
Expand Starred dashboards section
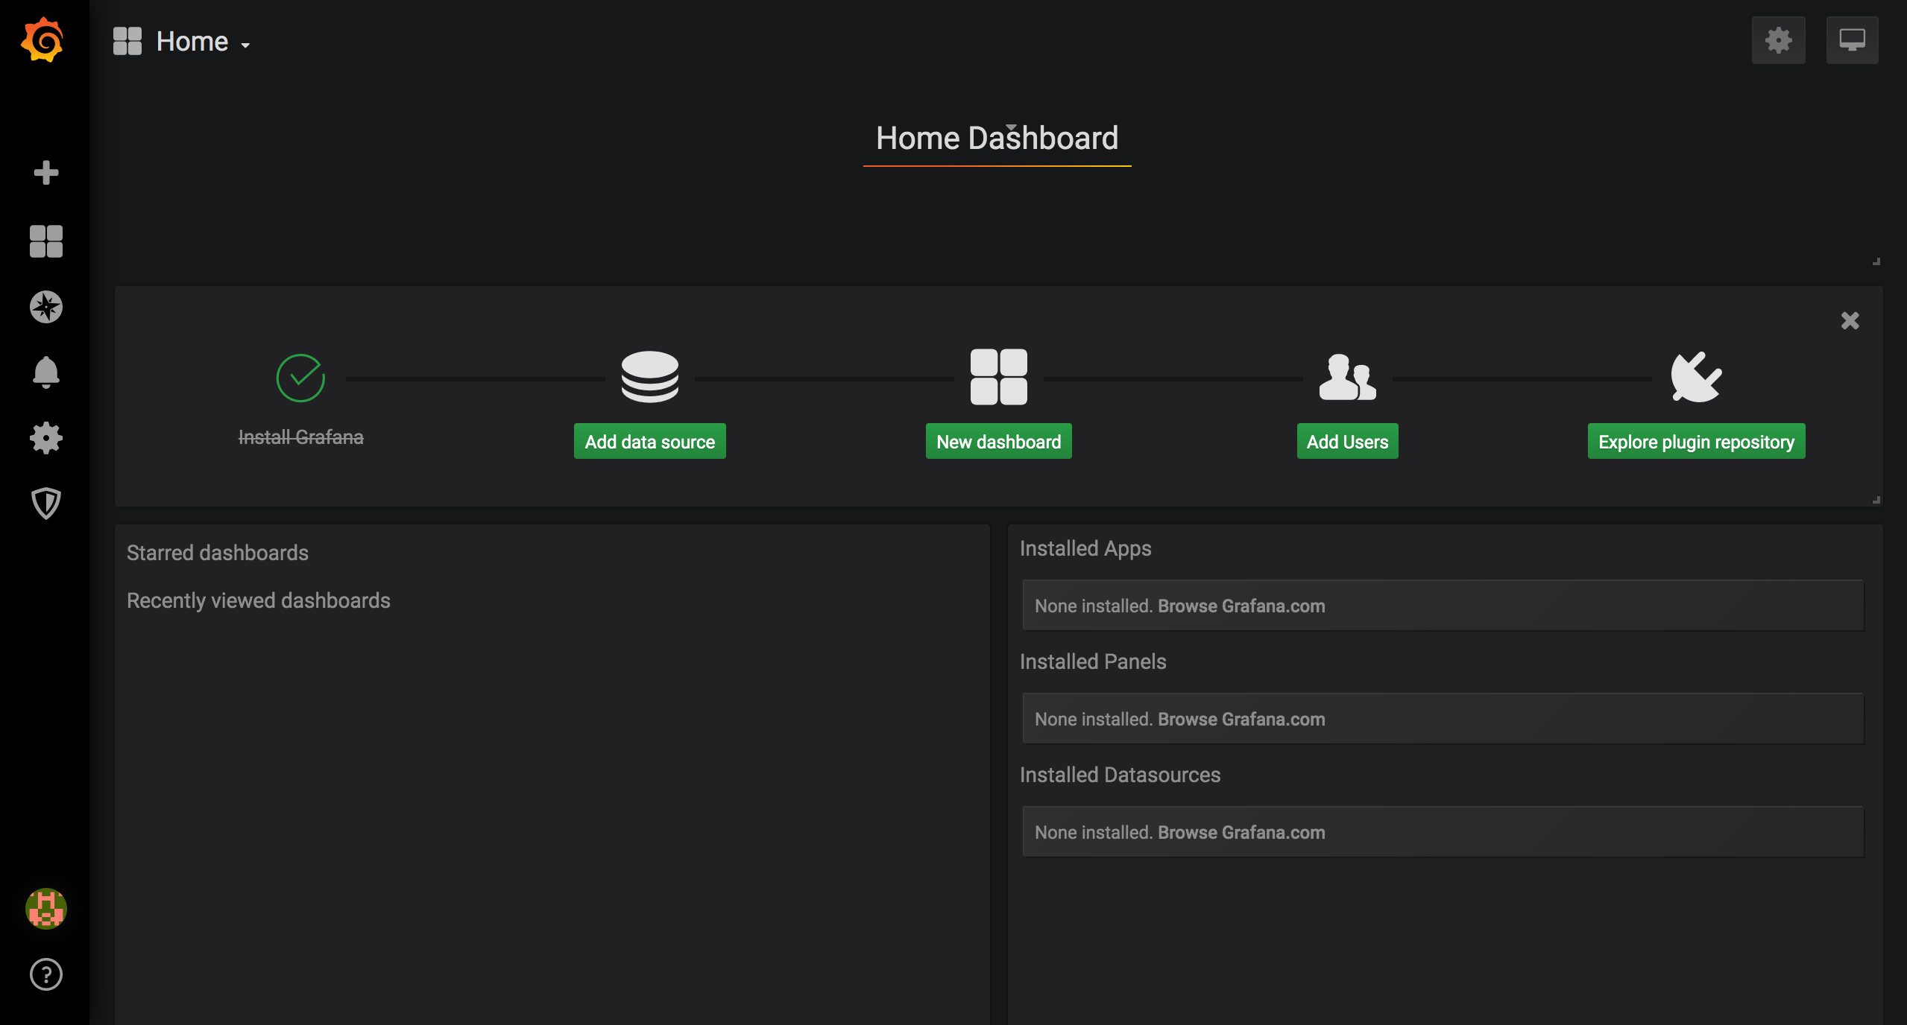click(x=216, y=553)
